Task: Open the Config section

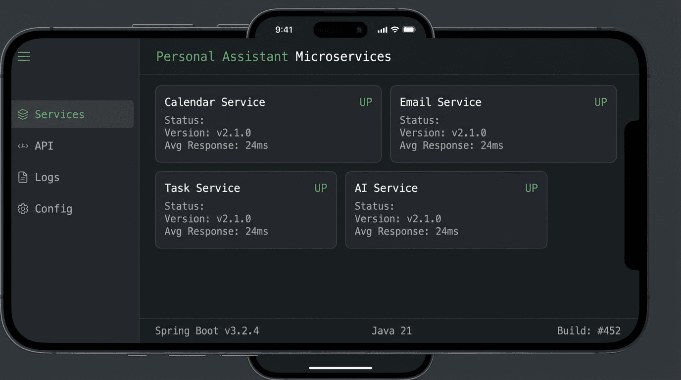Action: (53, 209)
